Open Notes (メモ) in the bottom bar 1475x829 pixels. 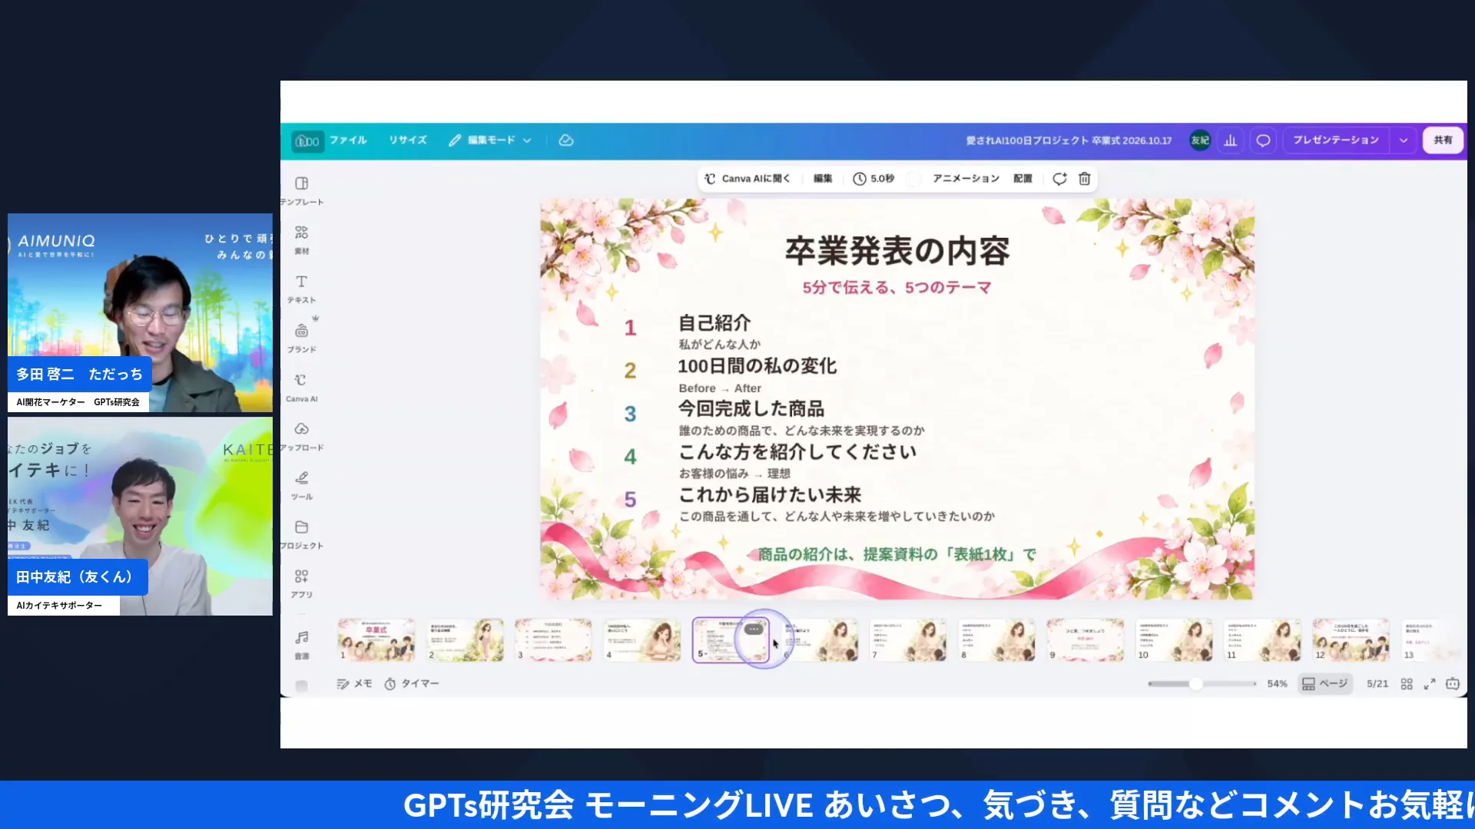point(354,684)
